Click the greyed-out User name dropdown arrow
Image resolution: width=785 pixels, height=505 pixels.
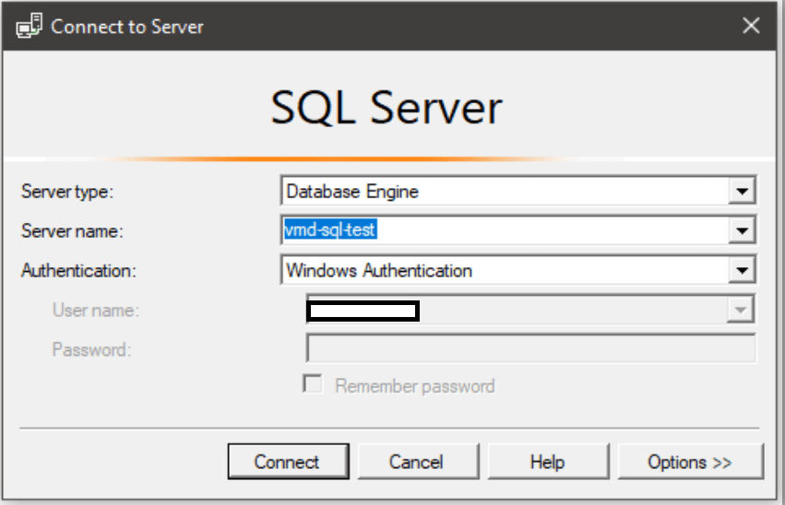(x=740, y=310)
